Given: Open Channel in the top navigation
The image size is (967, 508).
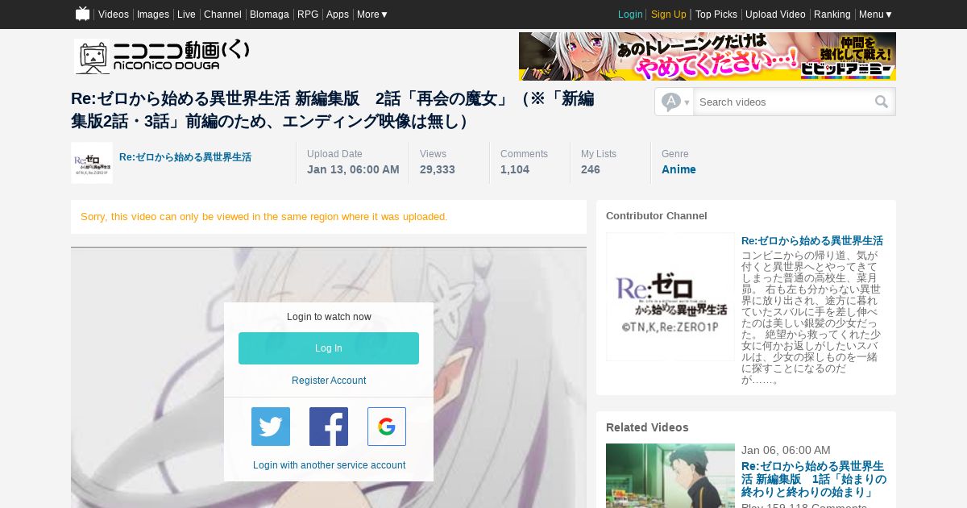Looking at the screenshot, I should [x=222, y=15].
